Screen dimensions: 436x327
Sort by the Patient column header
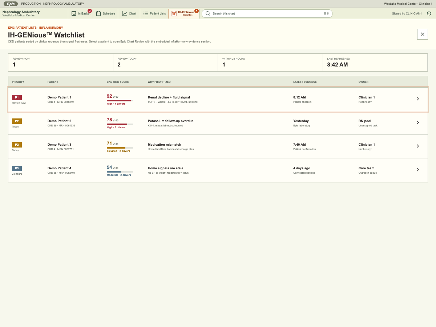click(x=53, y=82)
